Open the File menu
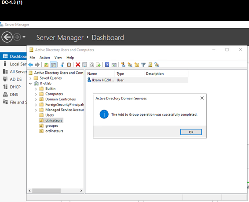Screen dimensions: 249x202 point(32,58)
